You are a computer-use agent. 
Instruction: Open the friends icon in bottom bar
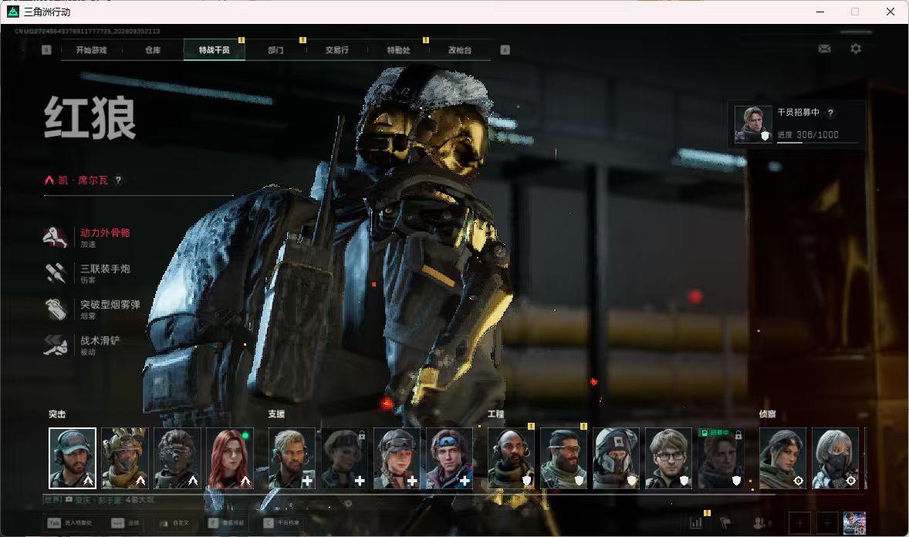760,522
